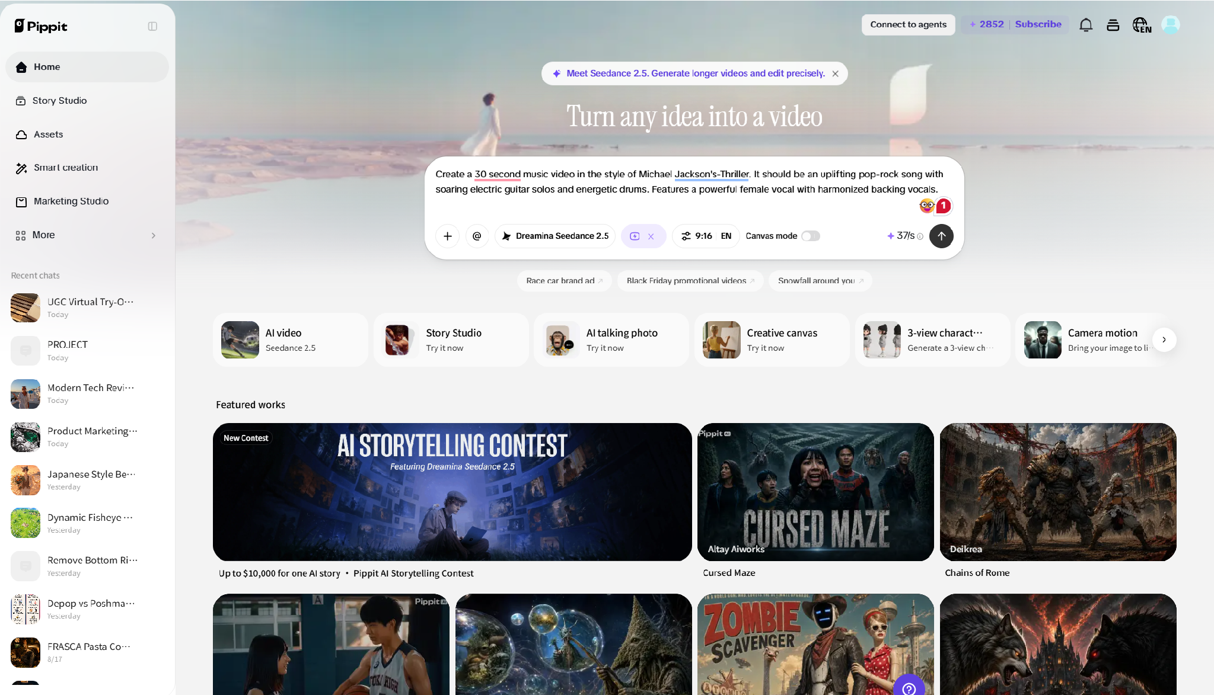Open the user profile avatar

(1170, 24)
